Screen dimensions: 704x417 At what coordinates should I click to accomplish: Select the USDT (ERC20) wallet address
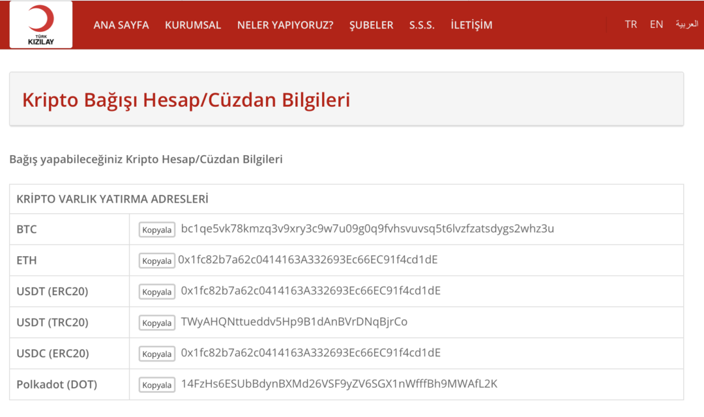[311, 291]
